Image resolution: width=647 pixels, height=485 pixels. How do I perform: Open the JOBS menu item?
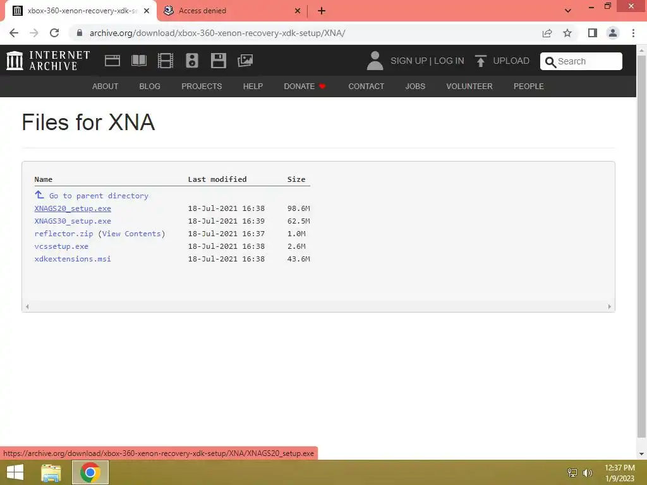tap(415, 86)
